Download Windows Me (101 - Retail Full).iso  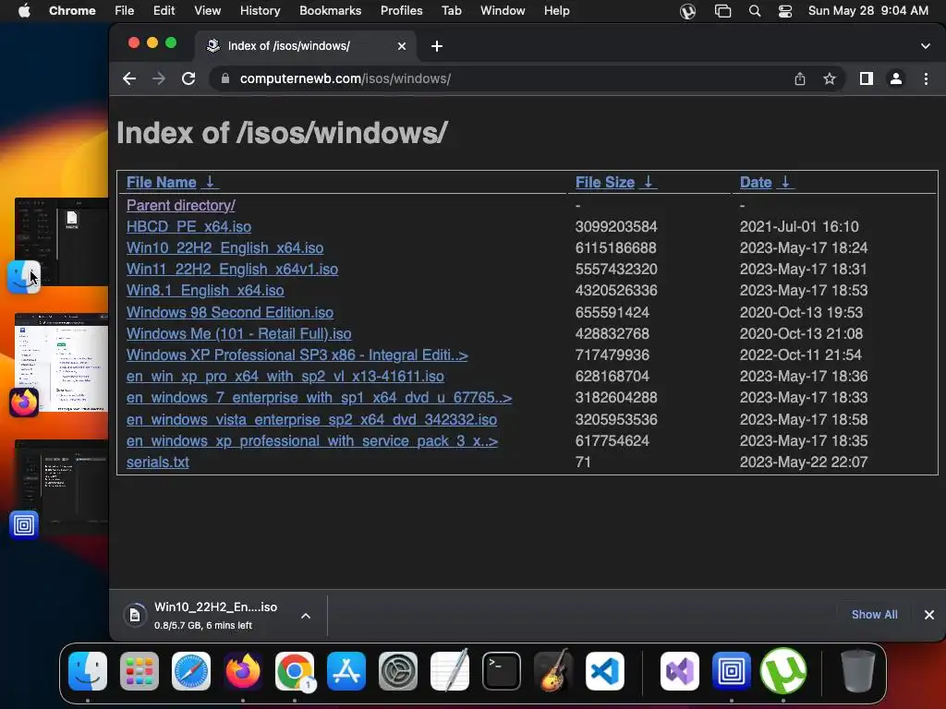coord(238,334)
